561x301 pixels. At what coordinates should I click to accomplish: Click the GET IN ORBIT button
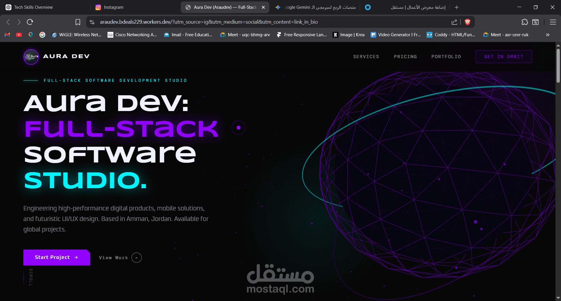coord(504,57)
